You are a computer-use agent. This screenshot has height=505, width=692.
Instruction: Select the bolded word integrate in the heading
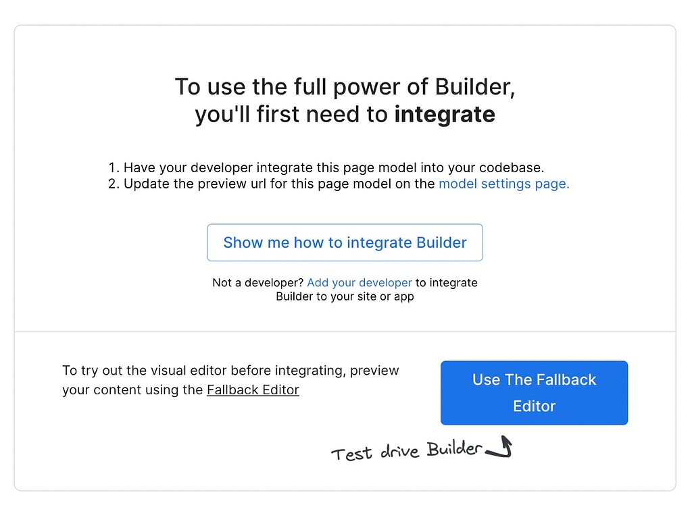(444, 114)
